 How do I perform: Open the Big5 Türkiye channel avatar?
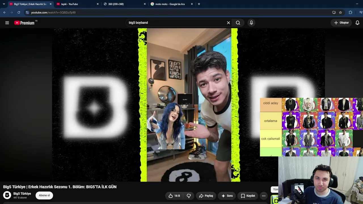[x=7, y=195]
